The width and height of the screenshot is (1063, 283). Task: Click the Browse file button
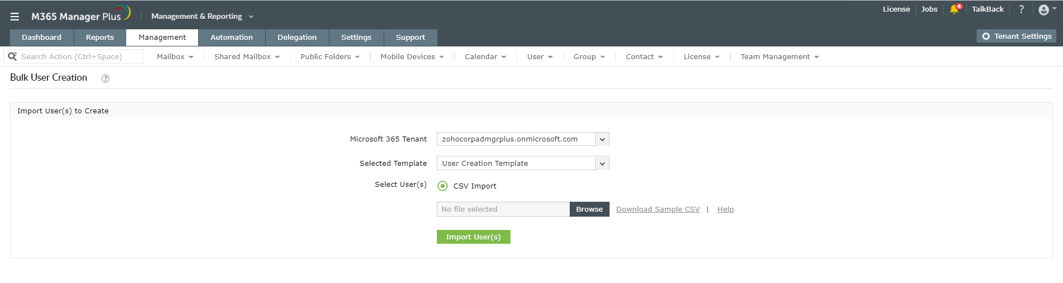pyautogui.click(x=589, y=209)
